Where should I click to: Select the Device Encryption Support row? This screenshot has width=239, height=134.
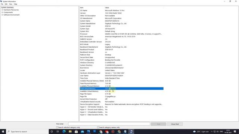pyautogui.click(x=121, y=104)
